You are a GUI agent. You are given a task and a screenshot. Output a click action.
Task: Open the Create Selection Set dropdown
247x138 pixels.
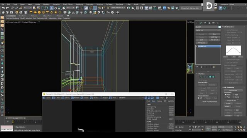tap(118, 8)
